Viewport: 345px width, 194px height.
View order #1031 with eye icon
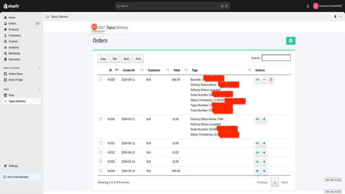(x=257, y=143)
